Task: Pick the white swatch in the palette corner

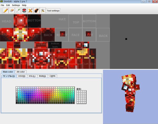Action: [x=17, y=88]
